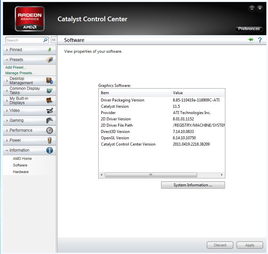Viewport: 268px width, 254px height.
Task: Click the horizontal scrollbar thumb in Graphics Software
Action: [x=151, y=175]
